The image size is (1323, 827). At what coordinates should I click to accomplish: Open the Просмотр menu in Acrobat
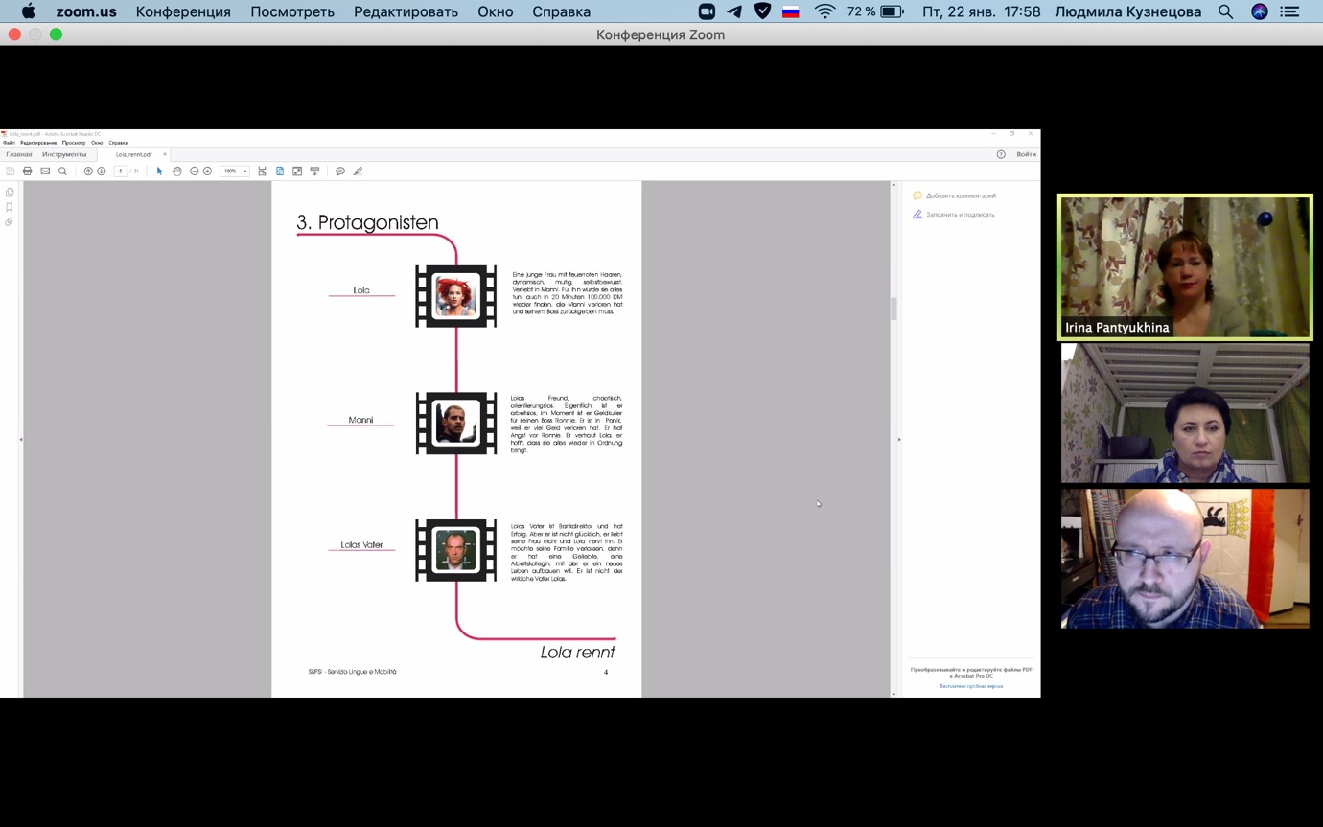[x=74, y=143]
